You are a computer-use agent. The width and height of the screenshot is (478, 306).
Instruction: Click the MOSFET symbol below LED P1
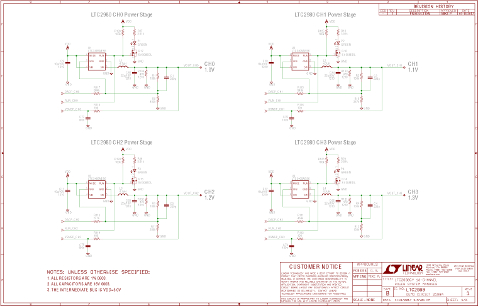pos(133,53)
